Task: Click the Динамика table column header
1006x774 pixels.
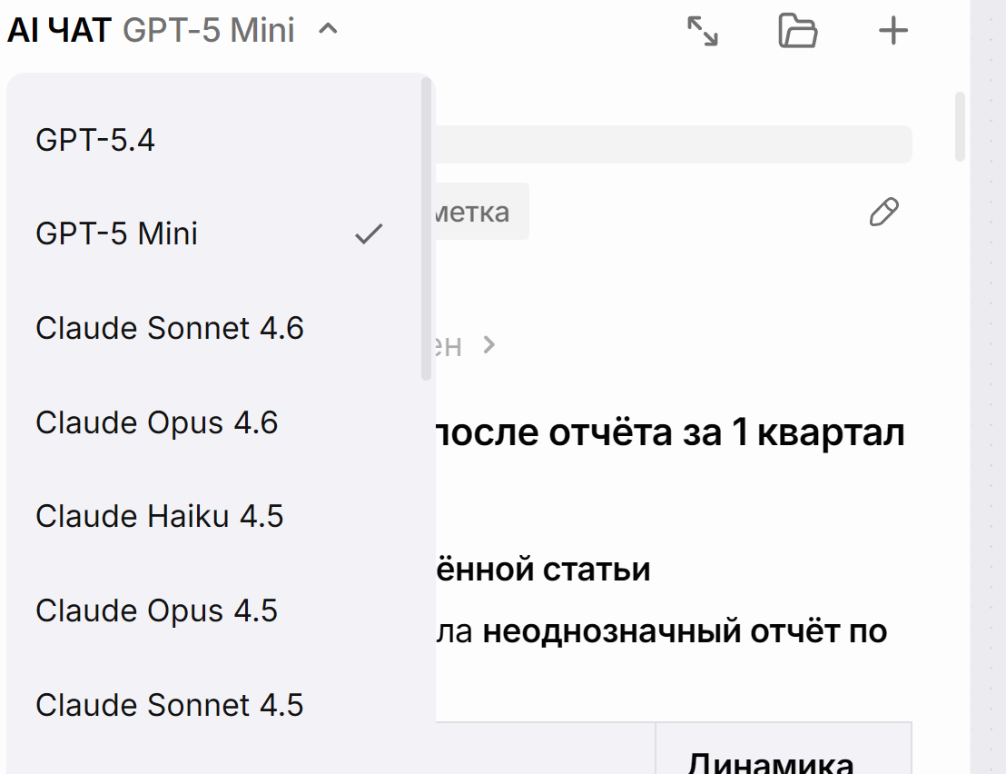Action: point(770,762)
